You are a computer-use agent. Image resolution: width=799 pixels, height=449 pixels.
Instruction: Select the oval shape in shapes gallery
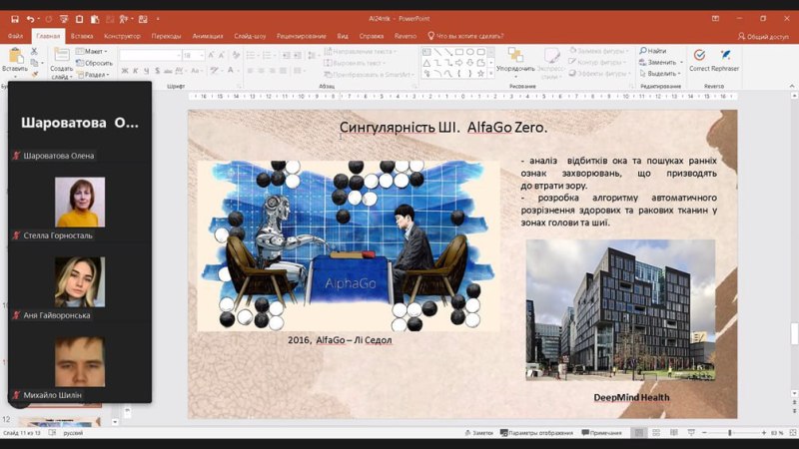tap(469, 52)
